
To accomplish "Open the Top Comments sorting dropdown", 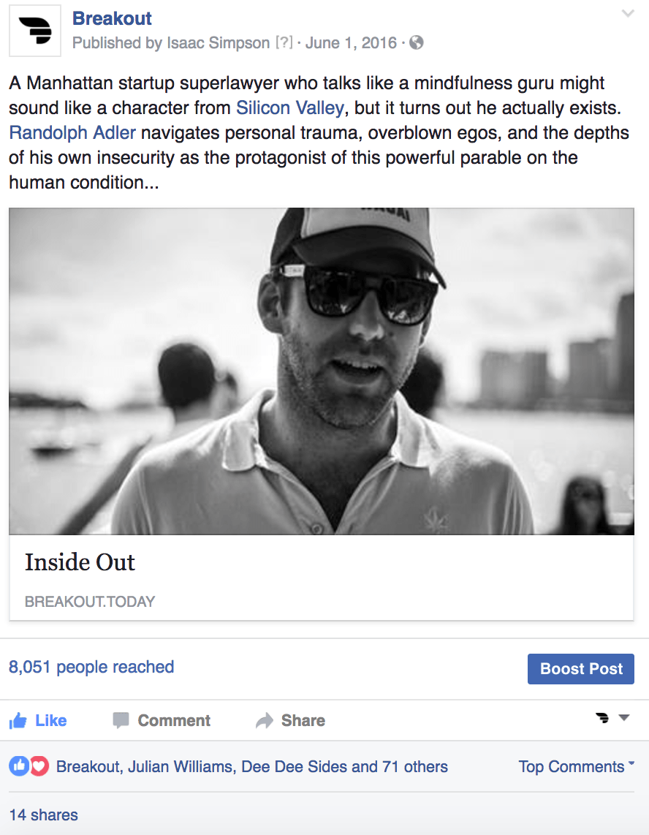I will 577,766.
